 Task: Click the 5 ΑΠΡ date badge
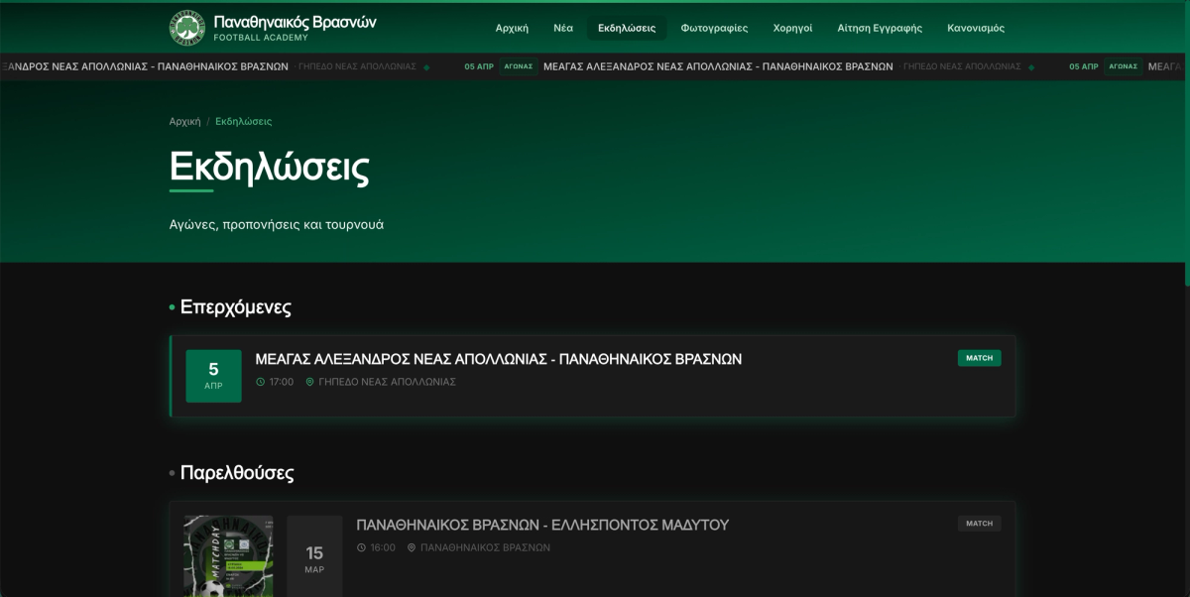213,376
